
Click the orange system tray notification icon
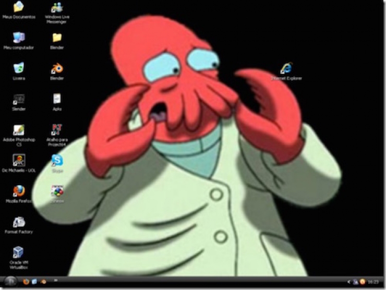click(362, 282)
